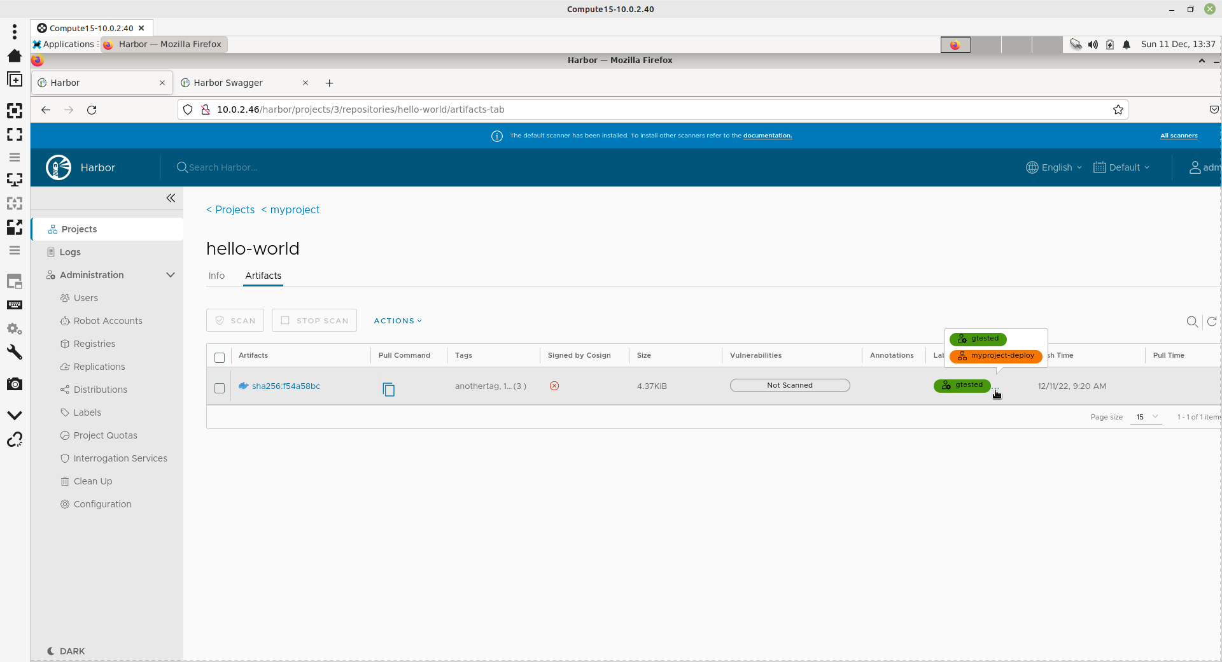
Task: Open Registries page
Action: click(x=94, y=344)
